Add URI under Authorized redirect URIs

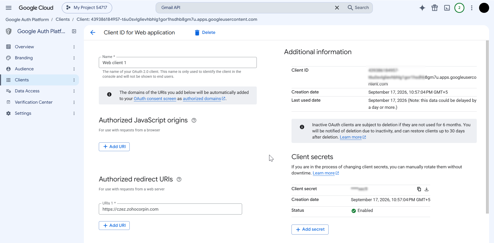click(x=114, y=226)
